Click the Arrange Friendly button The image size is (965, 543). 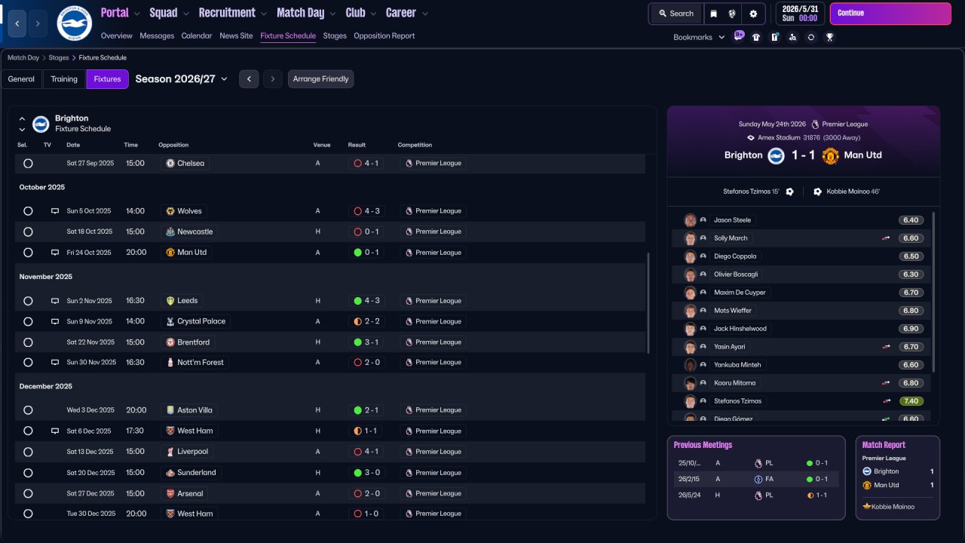tap(320, 79)
